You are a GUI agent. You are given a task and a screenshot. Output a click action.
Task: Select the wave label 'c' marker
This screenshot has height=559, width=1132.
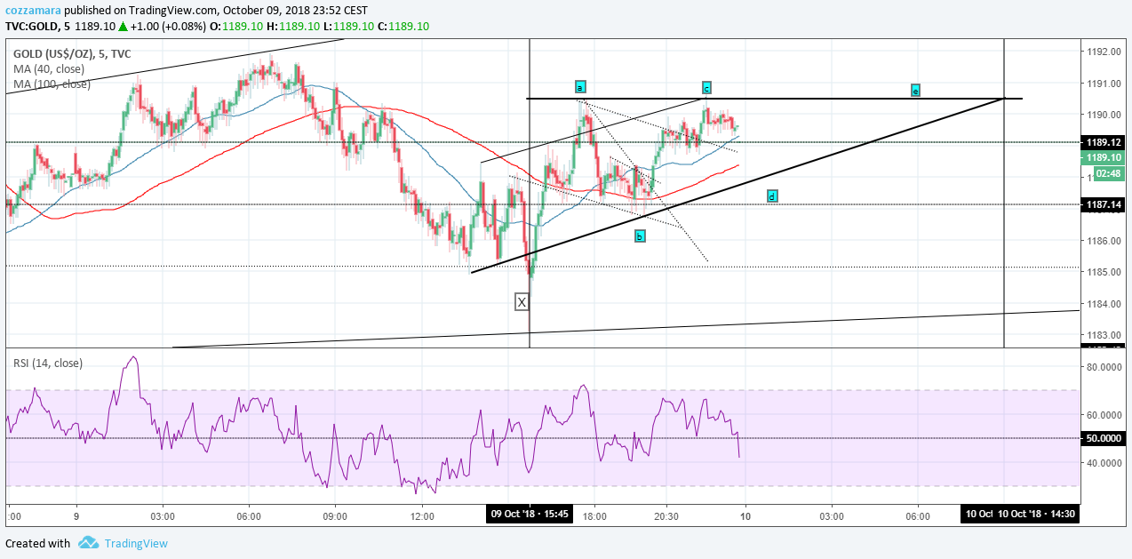706,88
